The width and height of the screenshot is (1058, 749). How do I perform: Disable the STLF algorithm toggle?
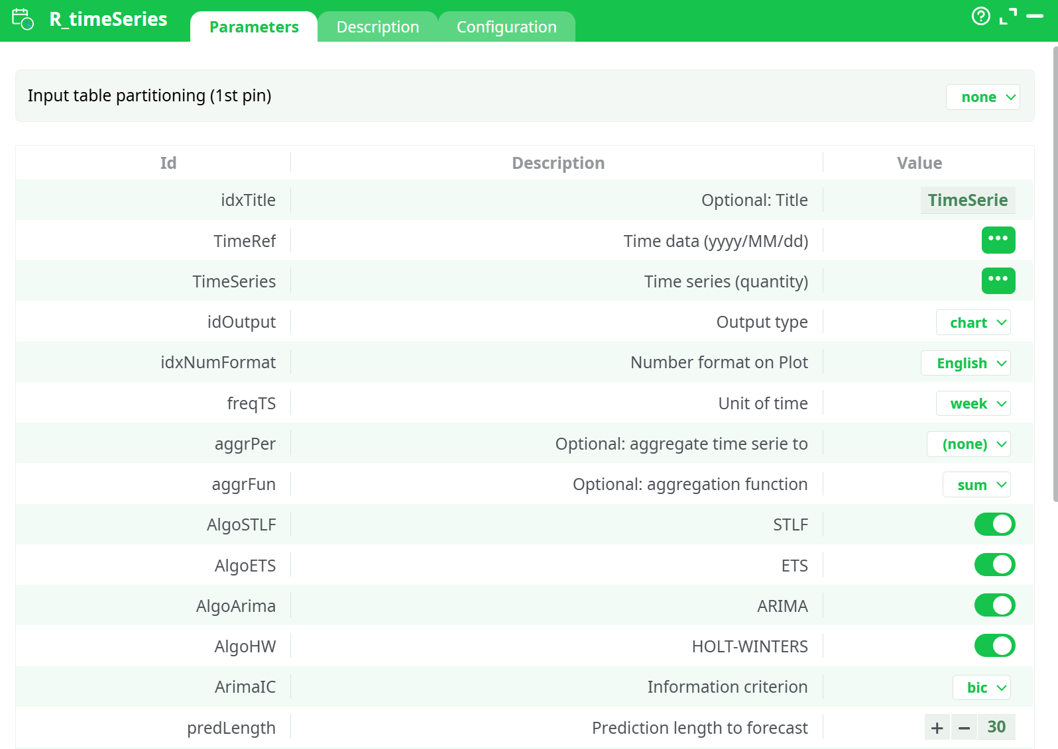994,524
